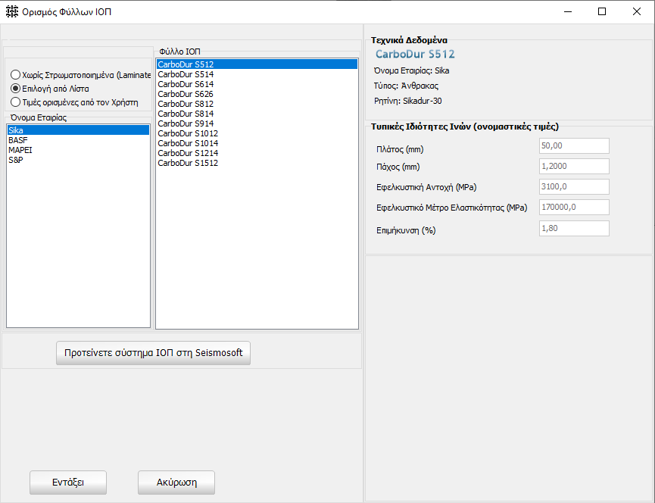This screenshot has height=503, width=655.
Task: Maximize the Ορισμός Φύλλων ΙΟΠ window
Action: (x=602, y=11)
